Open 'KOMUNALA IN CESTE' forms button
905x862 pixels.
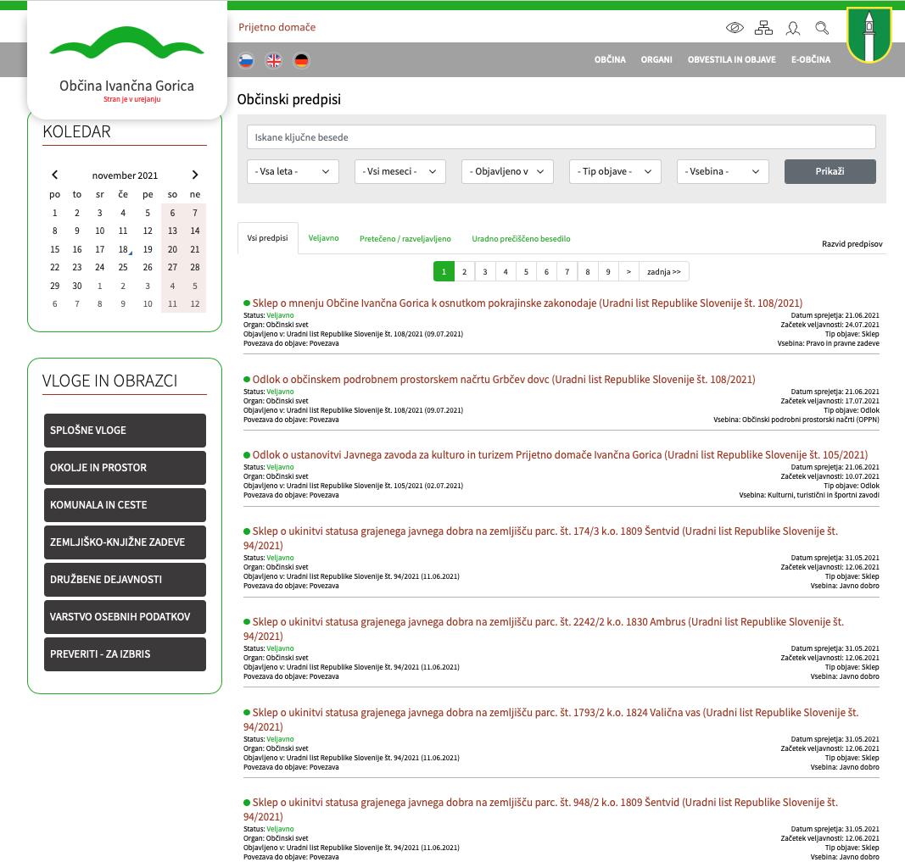click(125, 505)
